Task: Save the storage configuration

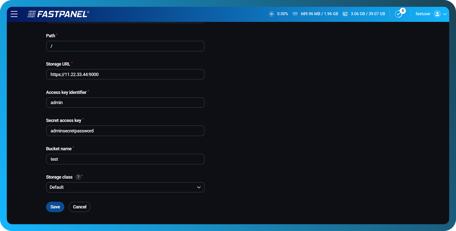Action: (x=55, y=207)
